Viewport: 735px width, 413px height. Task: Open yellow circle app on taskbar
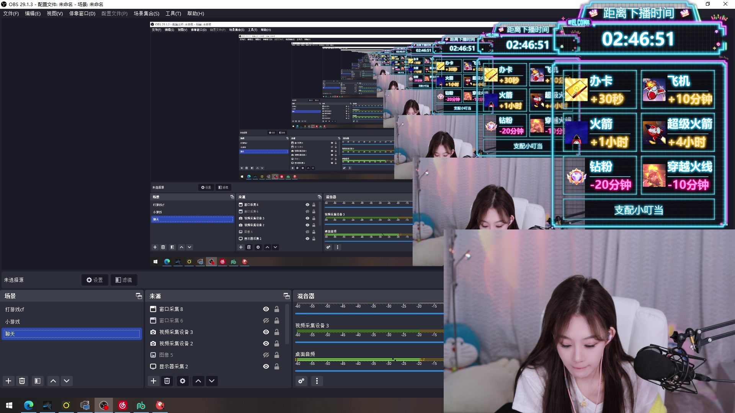[x=66, y=405]
